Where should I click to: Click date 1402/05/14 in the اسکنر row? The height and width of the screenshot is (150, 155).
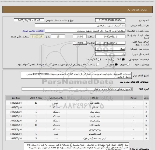16,107
